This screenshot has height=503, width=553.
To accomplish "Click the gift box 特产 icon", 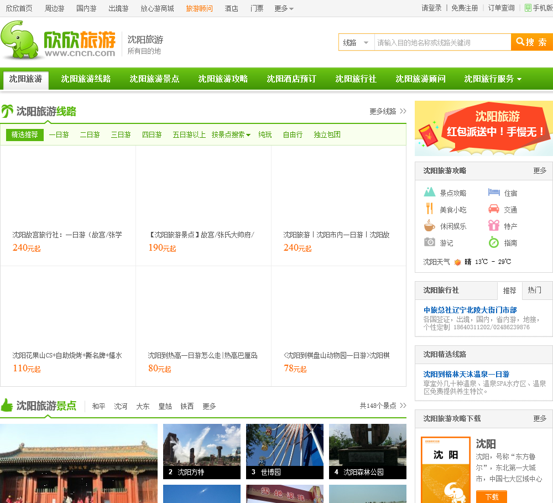I will point(494,226).
